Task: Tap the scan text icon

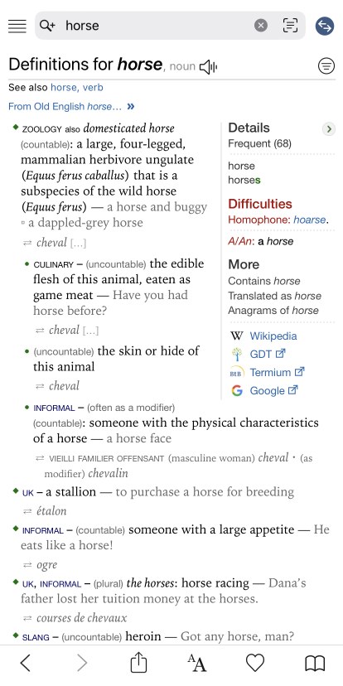Action: point(290,26)
